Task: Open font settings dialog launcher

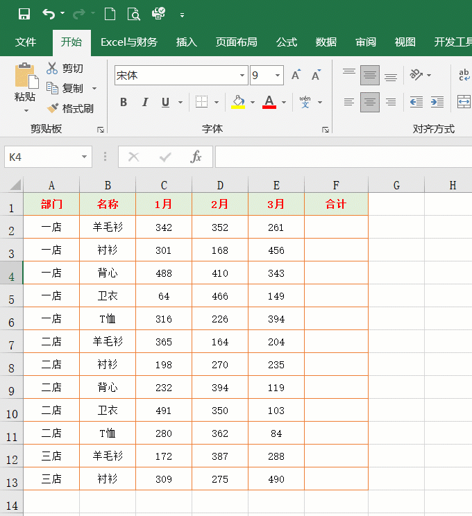Action: pos(326,130)
